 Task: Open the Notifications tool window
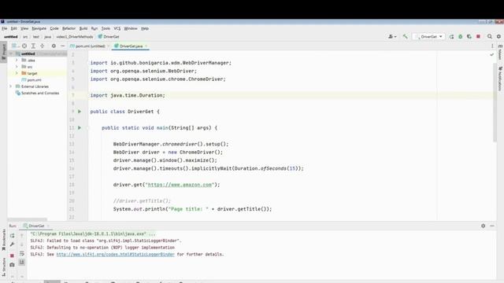(500, 79)
